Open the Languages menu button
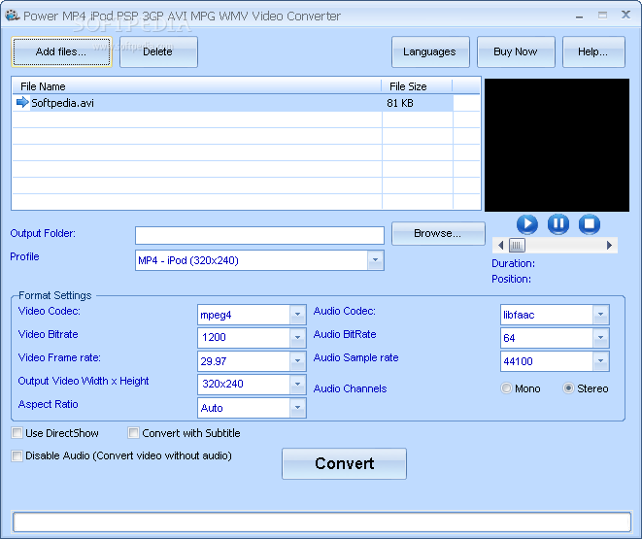Image resolution: width=642 pixels, height=539 pixels. [430, 51]
